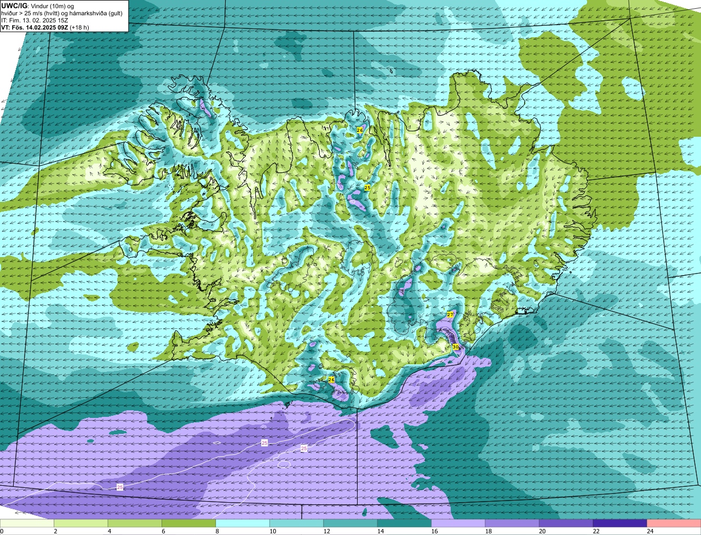
Task: Click the yellow '27' maximum gust label
Action: 450,315
